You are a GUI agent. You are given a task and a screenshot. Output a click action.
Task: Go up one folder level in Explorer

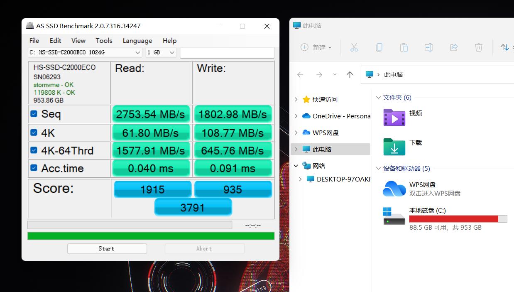point(350,75)
